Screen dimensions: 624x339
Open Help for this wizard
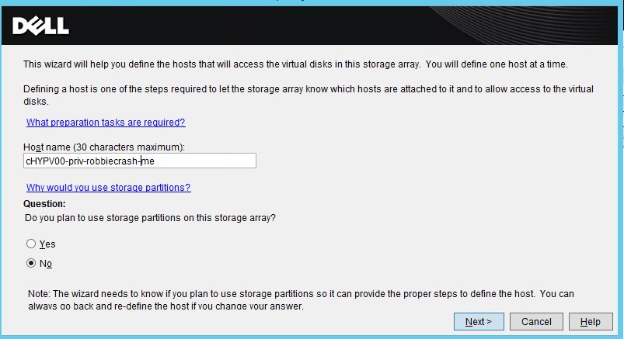tap(591, 321)
